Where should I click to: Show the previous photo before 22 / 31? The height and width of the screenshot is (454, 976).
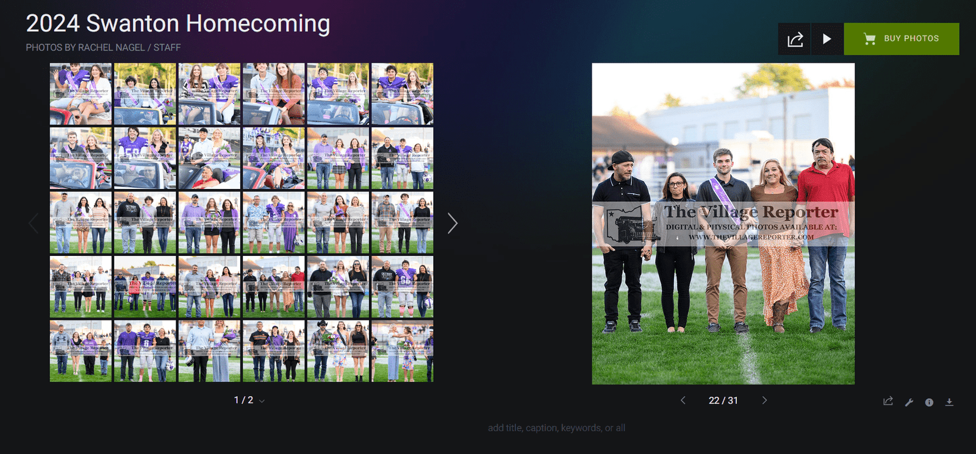click(x=683, y=400)
